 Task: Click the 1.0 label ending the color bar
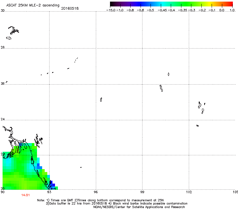pyautogui.click(x=232, y=10)
